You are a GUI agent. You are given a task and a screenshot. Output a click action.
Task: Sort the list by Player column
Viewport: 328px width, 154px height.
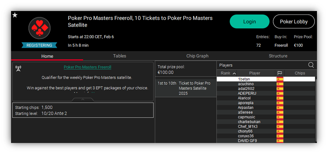(x=254, y=73)
